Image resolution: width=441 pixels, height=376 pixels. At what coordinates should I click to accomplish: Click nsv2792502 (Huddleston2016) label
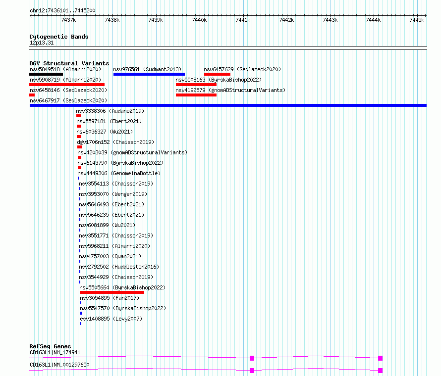(x=119, y=267)
